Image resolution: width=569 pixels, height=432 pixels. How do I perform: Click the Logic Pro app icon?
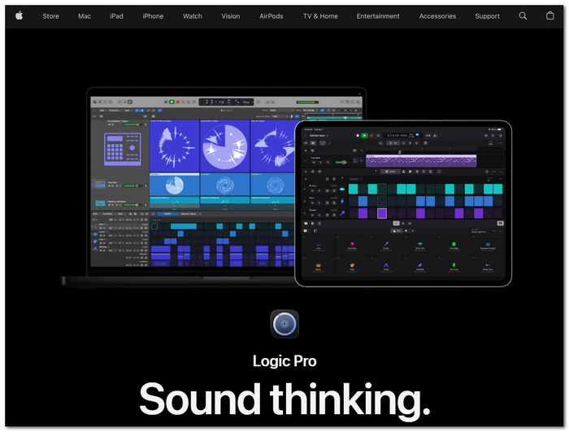[x=284, y=324]
